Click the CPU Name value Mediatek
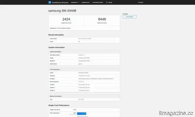 tap(83, 73)
